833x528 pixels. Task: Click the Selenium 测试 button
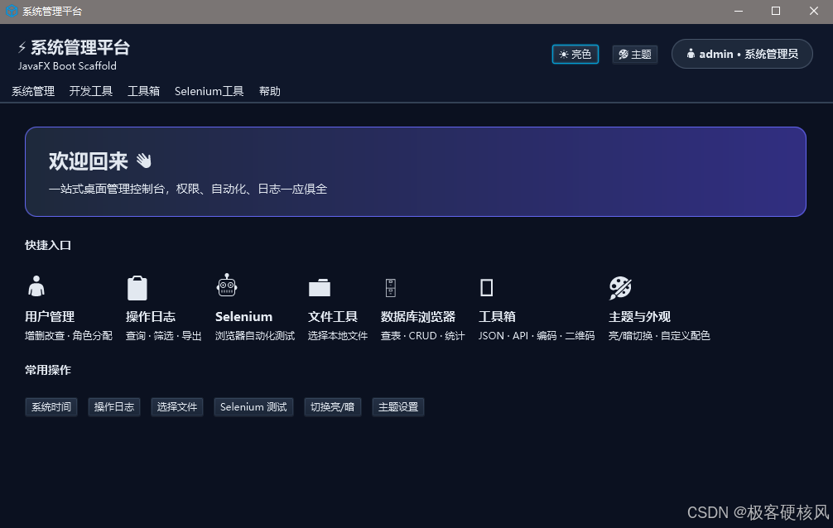(x=253, y=407)
